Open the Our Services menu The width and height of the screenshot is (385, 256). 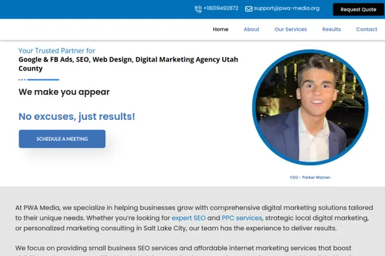[x=291, y=29]
